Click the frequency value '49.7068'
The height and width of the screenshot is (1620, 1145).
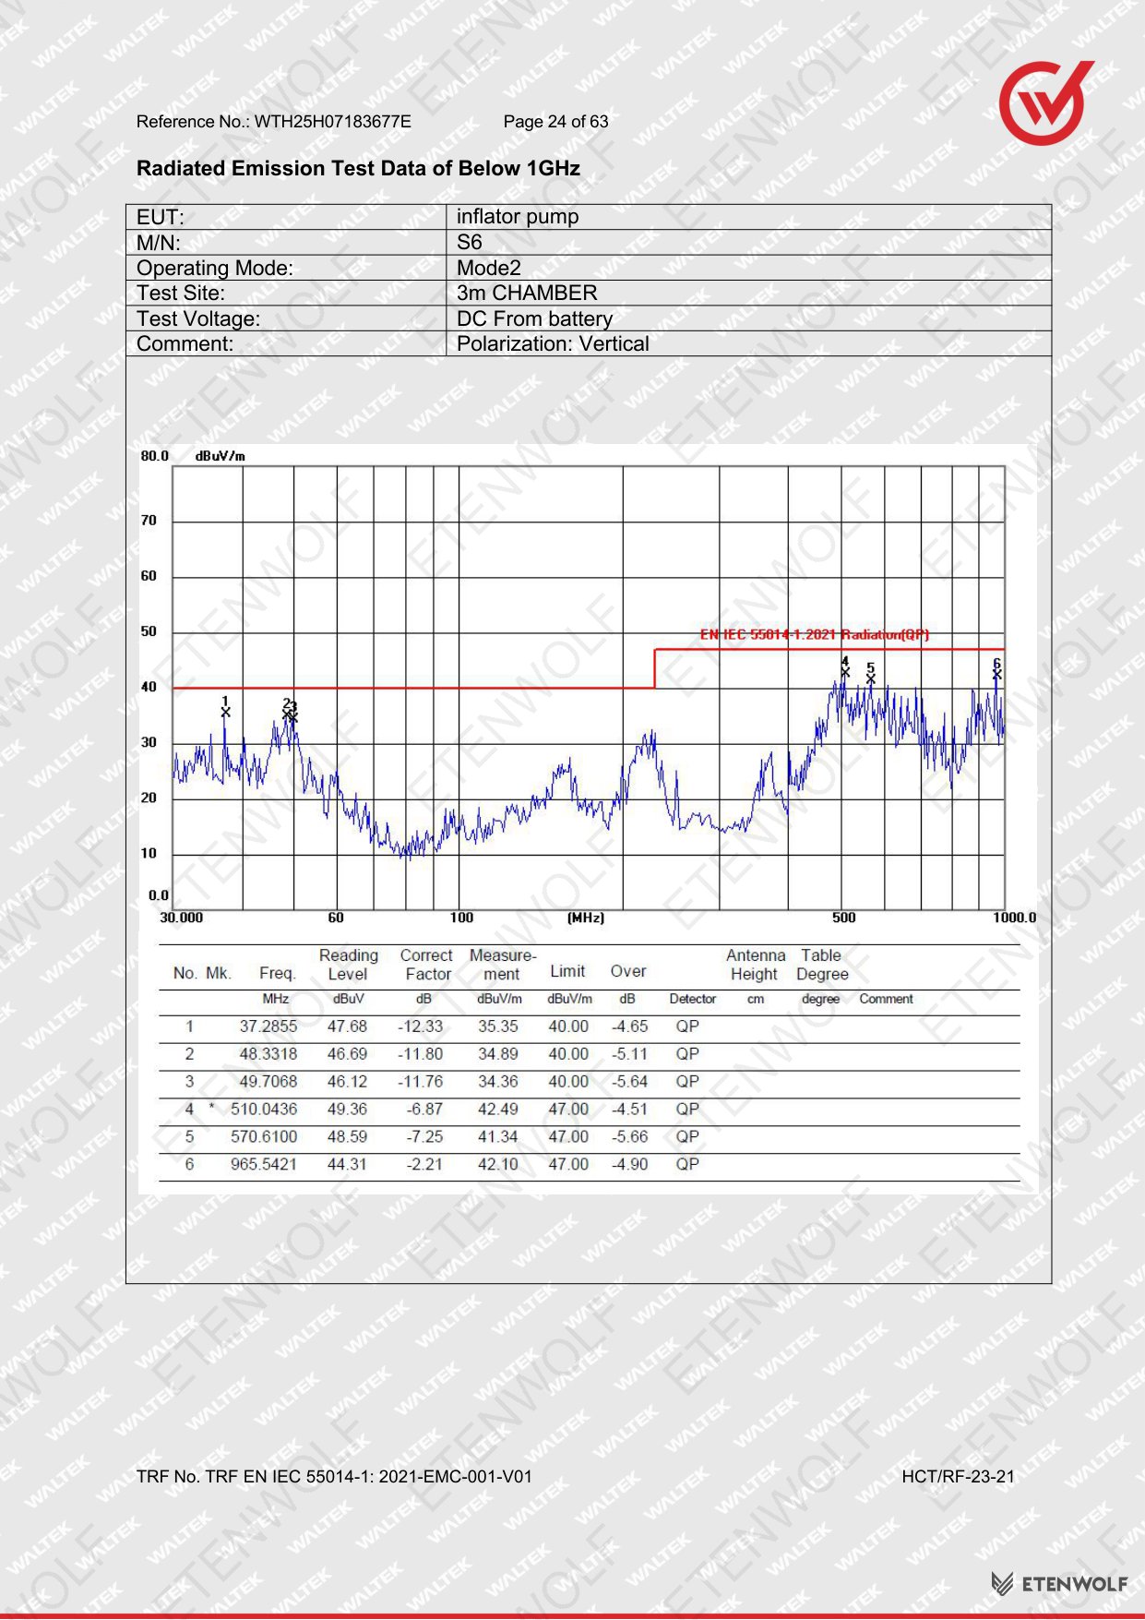point(268,1082)
